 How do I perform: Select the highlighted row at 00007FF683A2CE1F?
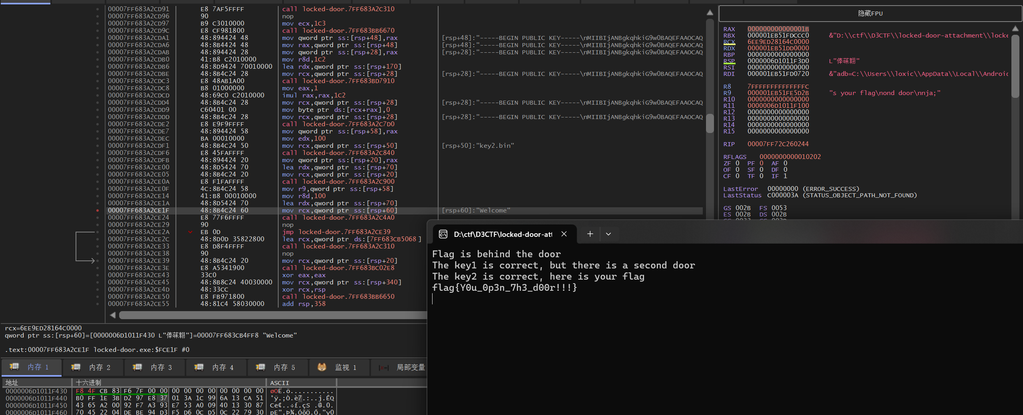point(404,210)
